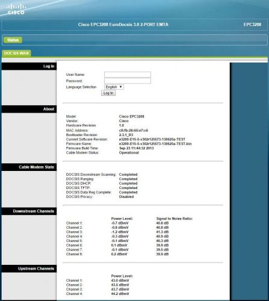The height and width of the screenshot is (301, 269).
Task: Select the Model value Cisco EPC3208
Action: point(132,116)
